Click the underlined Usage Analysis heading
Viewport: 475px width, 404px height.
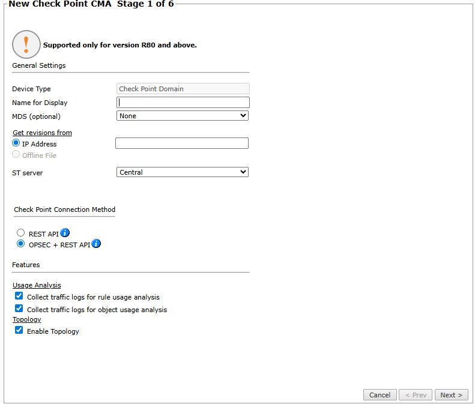point(37,285)
